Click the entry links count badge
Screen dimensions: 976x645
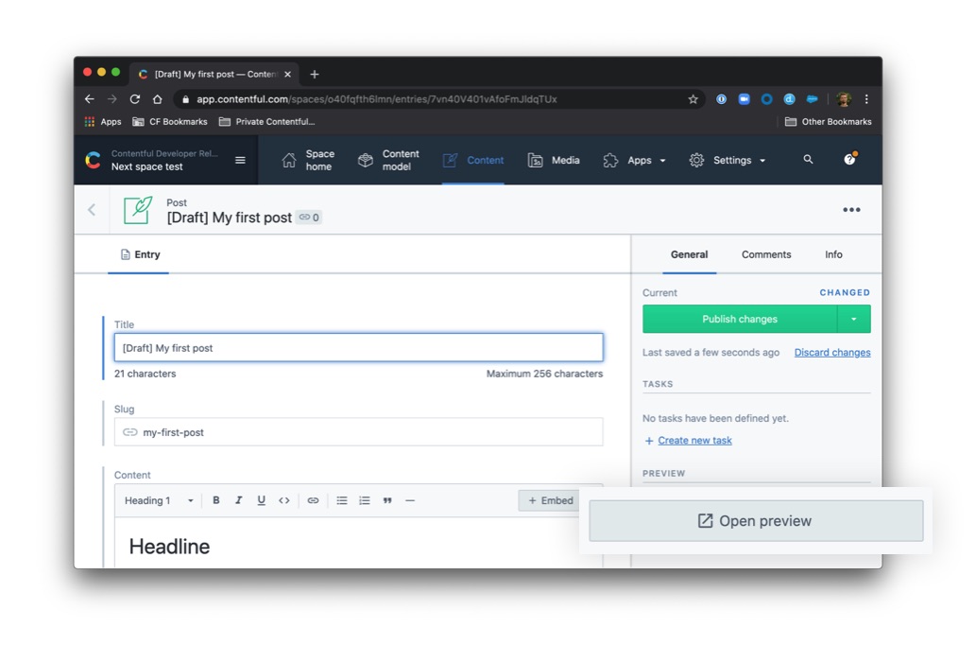(x=309, y=218)
